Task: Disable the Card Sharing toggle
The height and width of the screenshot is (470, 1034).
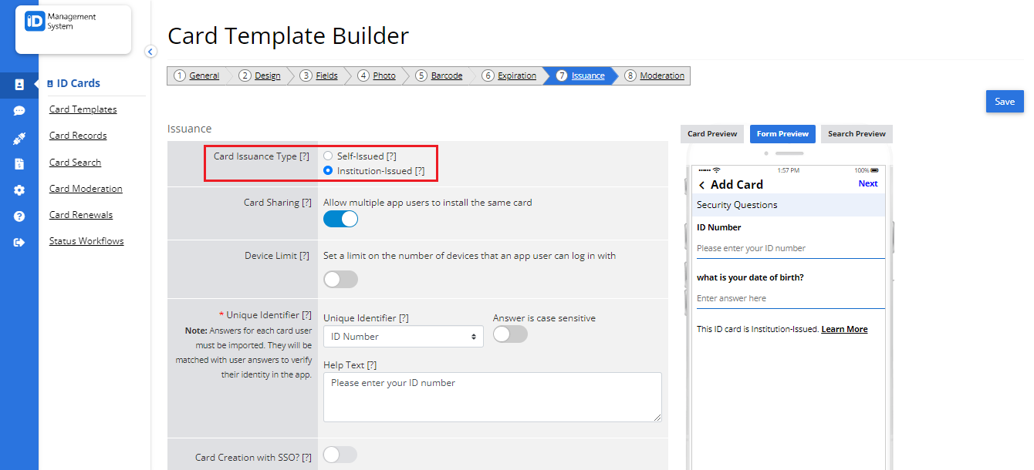Action: coord(340,219)
